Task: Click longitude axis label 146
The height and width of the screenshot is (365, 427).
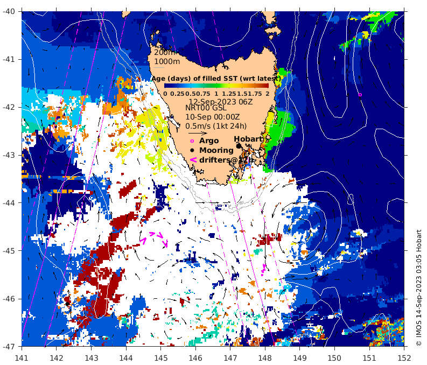Action: coord(195,357)
